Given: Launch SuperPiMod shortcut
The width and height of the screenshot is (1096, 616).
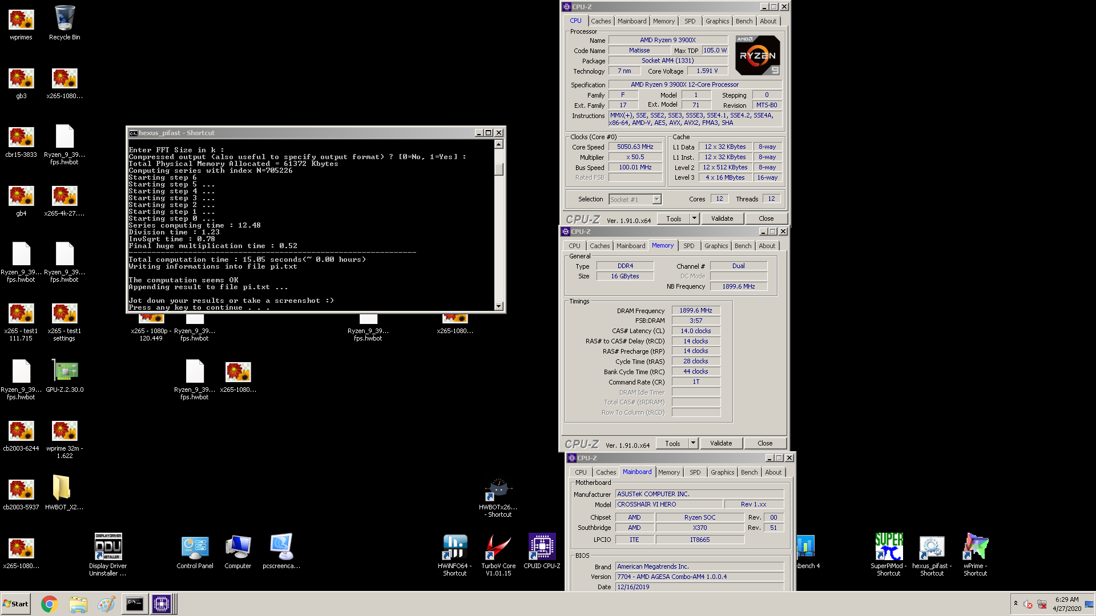Looking at the screenshot, I should pyautogui.click(x=889, y=554).
